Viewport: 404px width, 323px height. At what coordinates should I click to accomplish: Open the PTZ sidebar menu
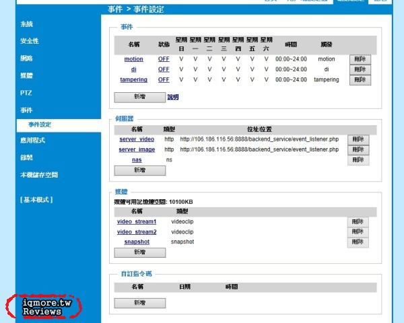(26, 93)
